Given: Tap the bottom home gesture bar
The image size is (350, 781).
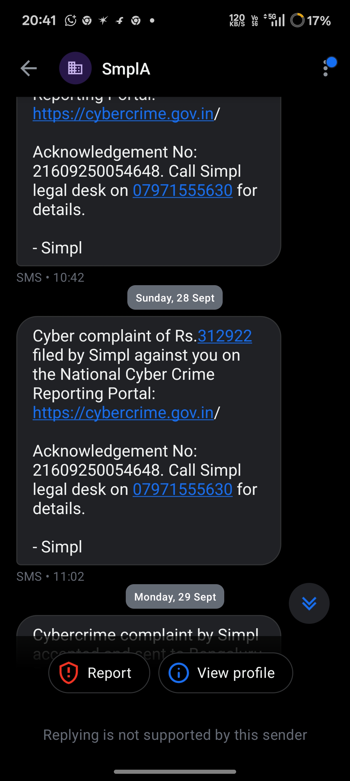Looking at the screenshot, I should click(175, 772).
